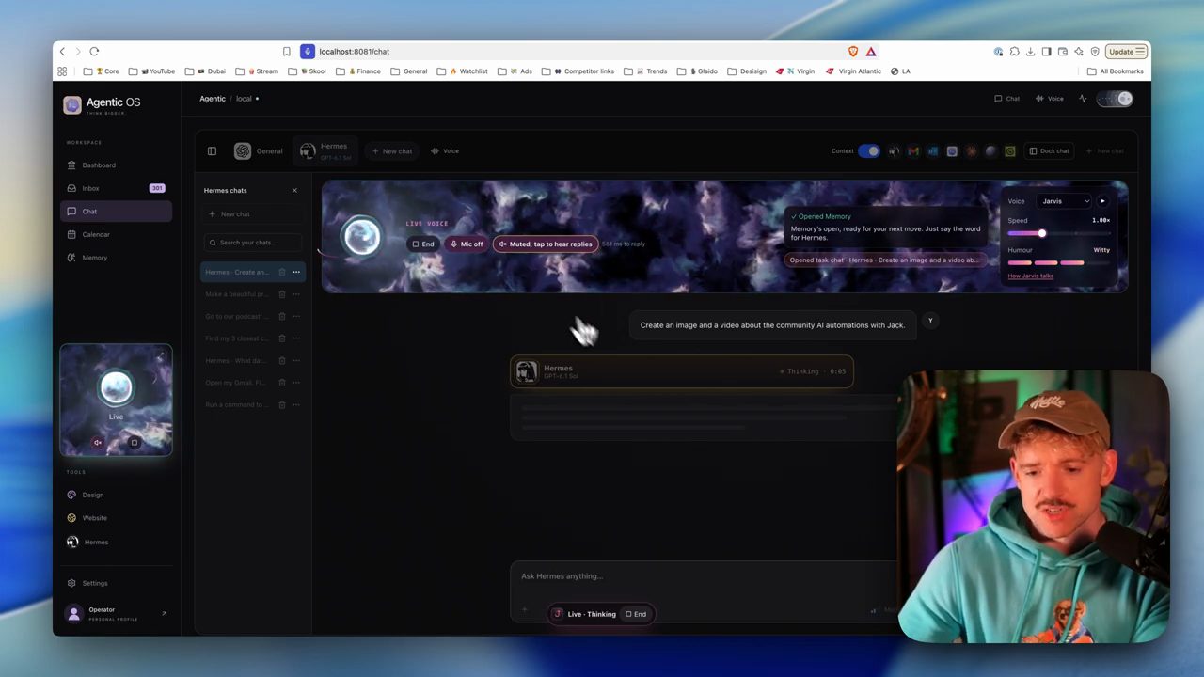Expand the Live widget with its arrow icon
This screenshot has width=1204, height=677.
[x=162, y=355]
